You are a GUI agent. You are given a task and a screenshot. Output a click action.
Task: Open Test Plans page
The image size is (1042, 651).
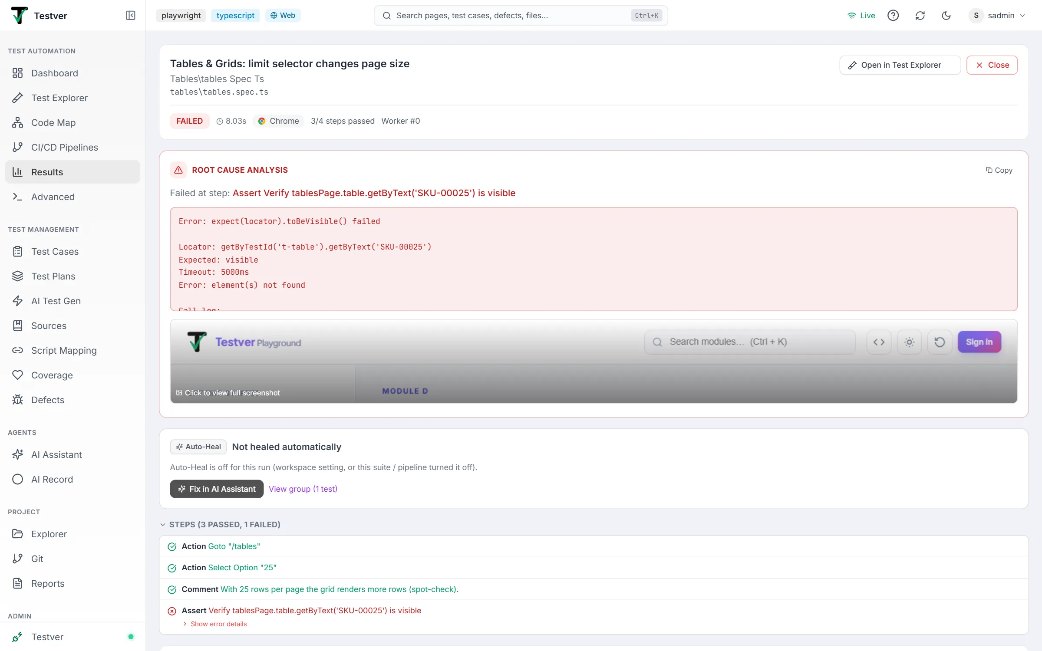[73, 276]
